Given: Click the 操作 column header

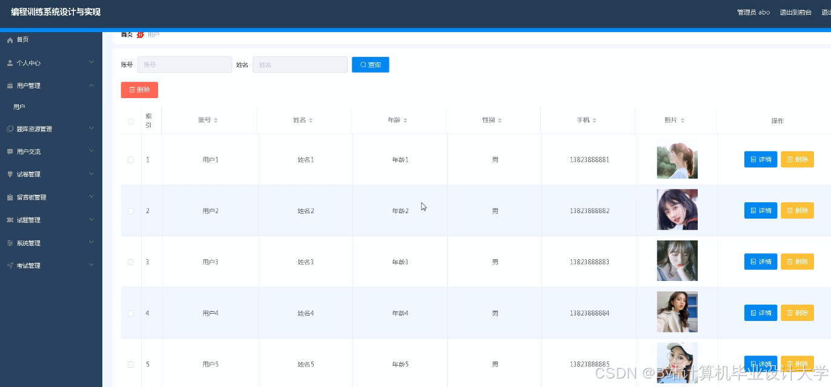Looking at the screenshot, I should [778, 121].
